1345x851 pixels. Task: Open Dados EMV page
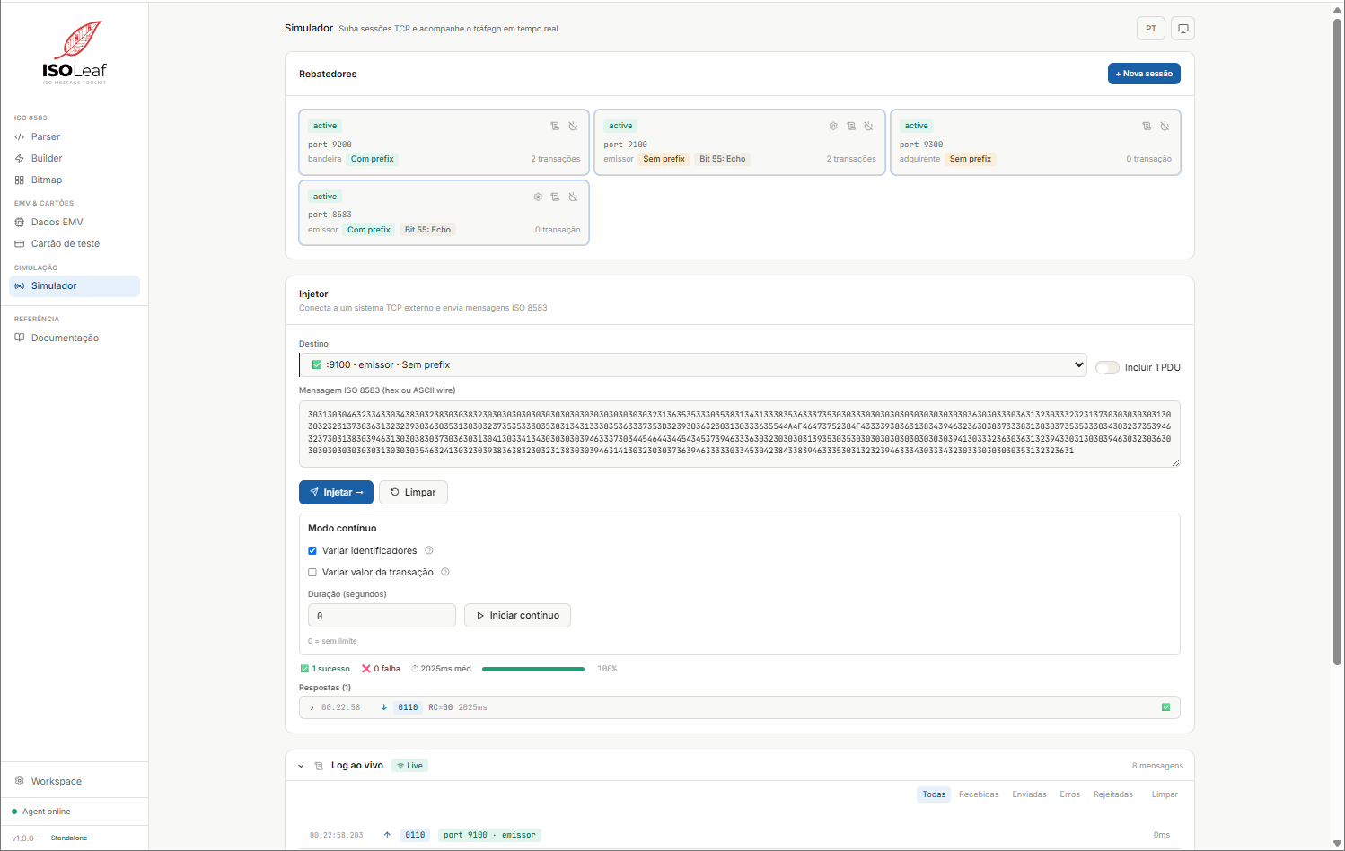coord(75,223)
